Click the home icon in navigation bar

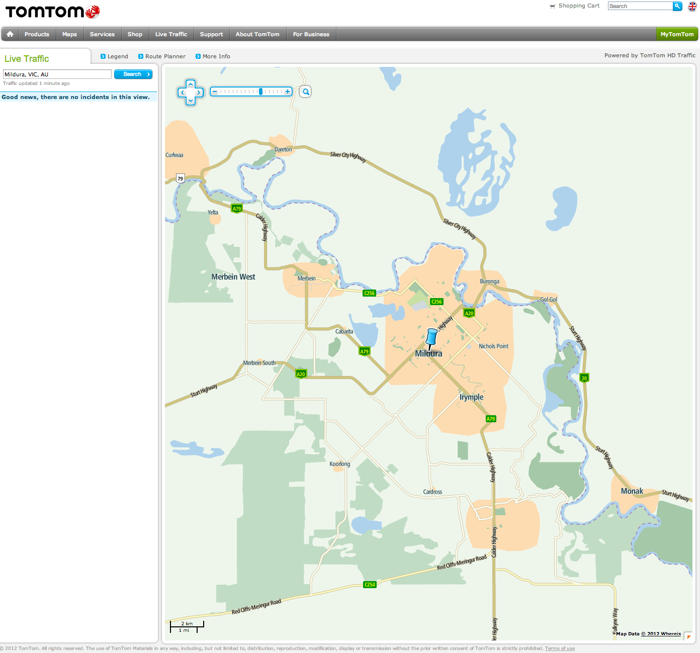[x=10, y=34]
